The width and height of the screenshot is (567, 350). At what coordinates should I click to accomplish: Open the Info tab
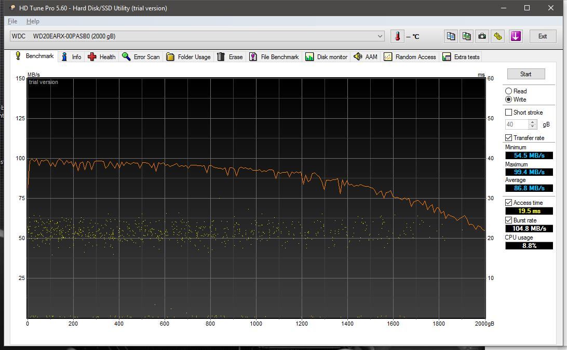coord(71,57)
